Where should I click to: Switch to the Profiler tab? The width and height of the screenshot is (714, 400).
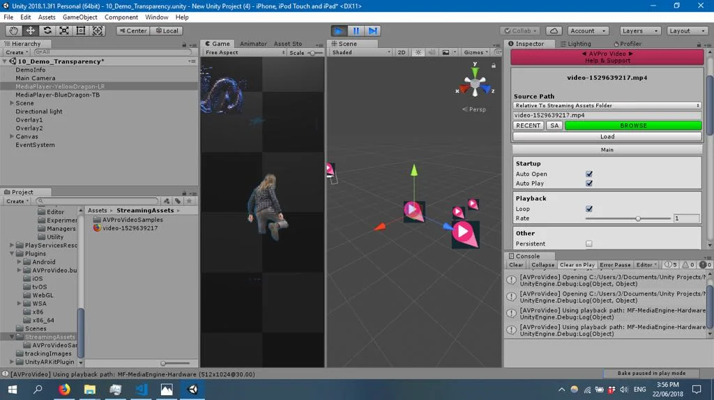coord(628,44)
